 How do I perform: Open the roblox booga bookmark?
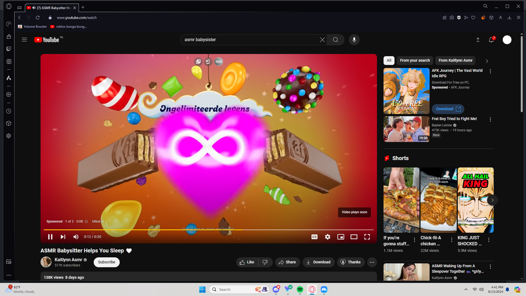click(x=68, y=27)
